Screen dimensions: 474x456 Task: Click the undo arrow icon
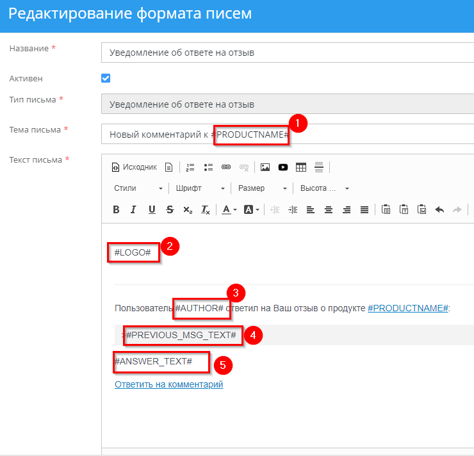[x=439, y=209]
